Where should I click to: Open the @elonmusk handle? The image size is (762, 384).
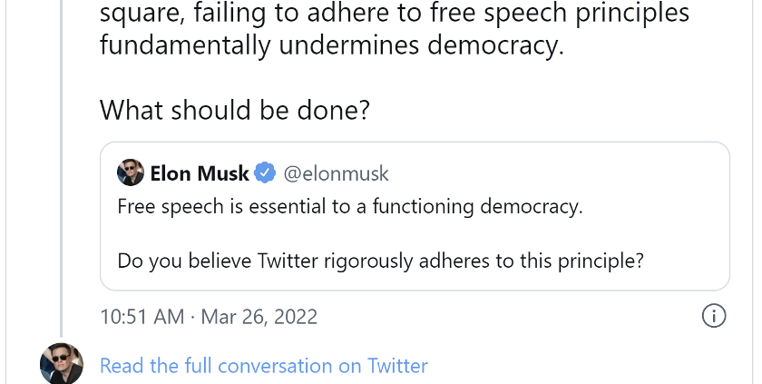pyautogui.click(x=336, y=172)
